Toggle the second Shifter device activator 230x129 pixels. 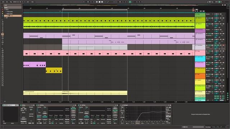click(x=79, y=105)
